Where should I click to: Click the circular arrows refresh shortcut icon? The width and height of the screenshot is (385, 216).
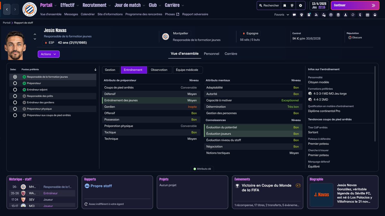[x=353, y=15]
